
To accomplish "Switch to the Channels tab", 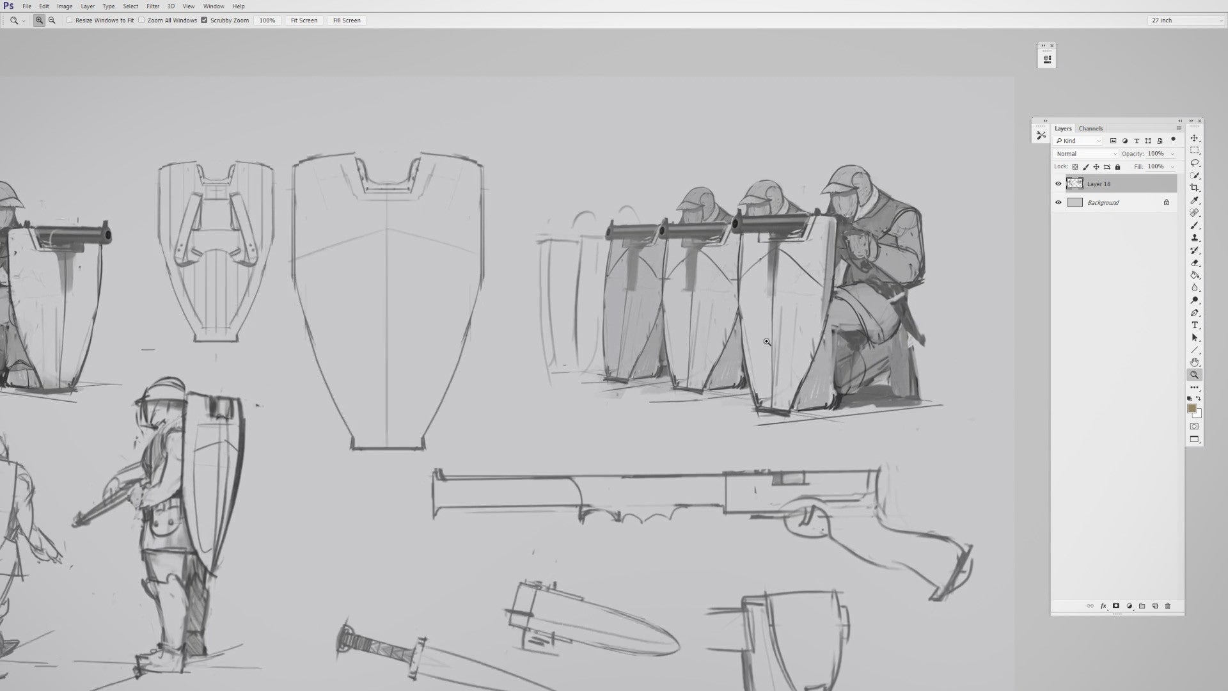I will coord(1090,129).
